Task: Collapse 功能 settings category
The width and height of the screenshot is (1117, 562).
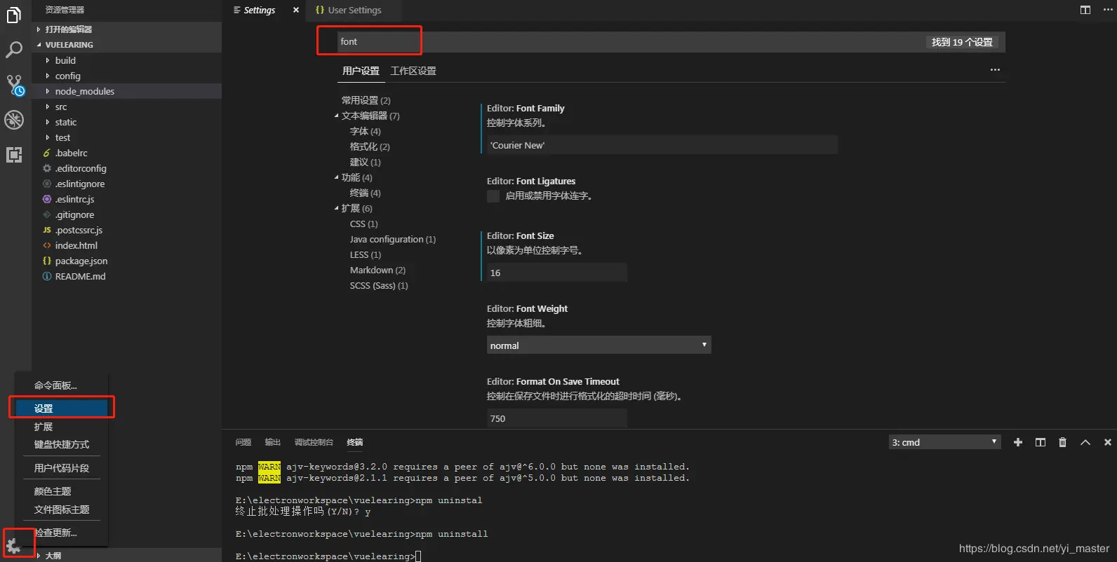Action: tap(337, 177)
